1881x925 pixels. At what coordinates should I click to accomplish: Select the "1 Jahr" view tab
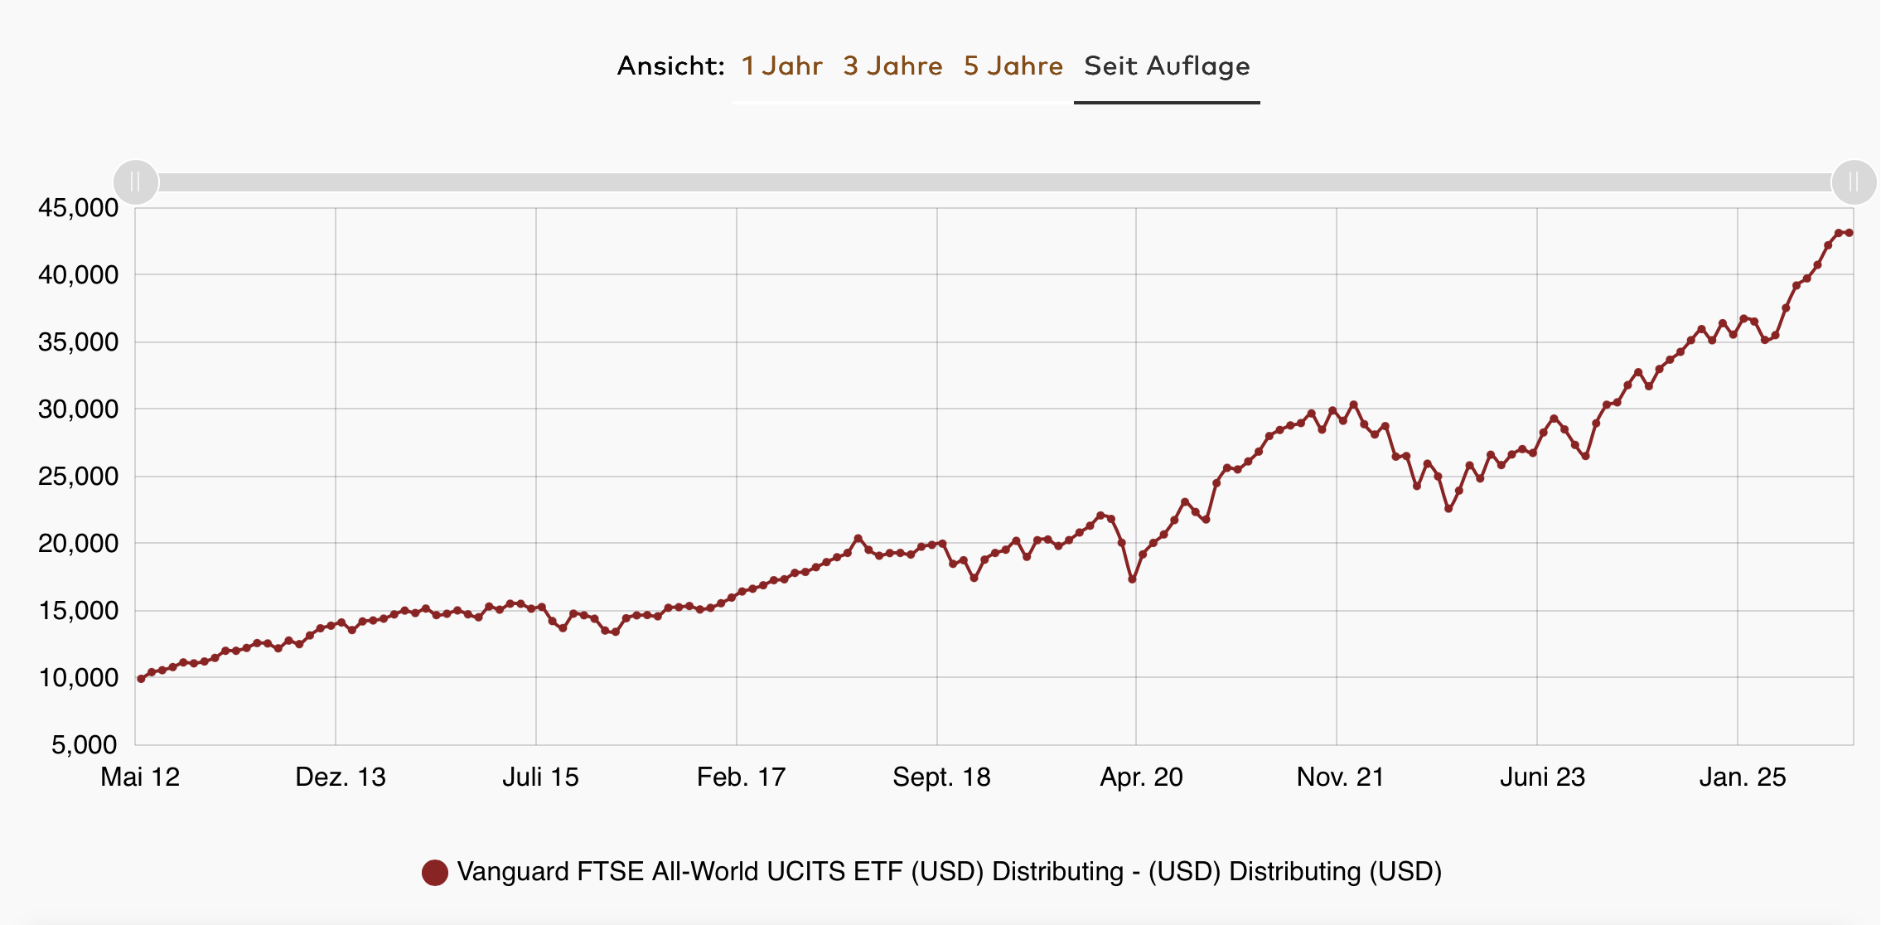coord(781,65)
